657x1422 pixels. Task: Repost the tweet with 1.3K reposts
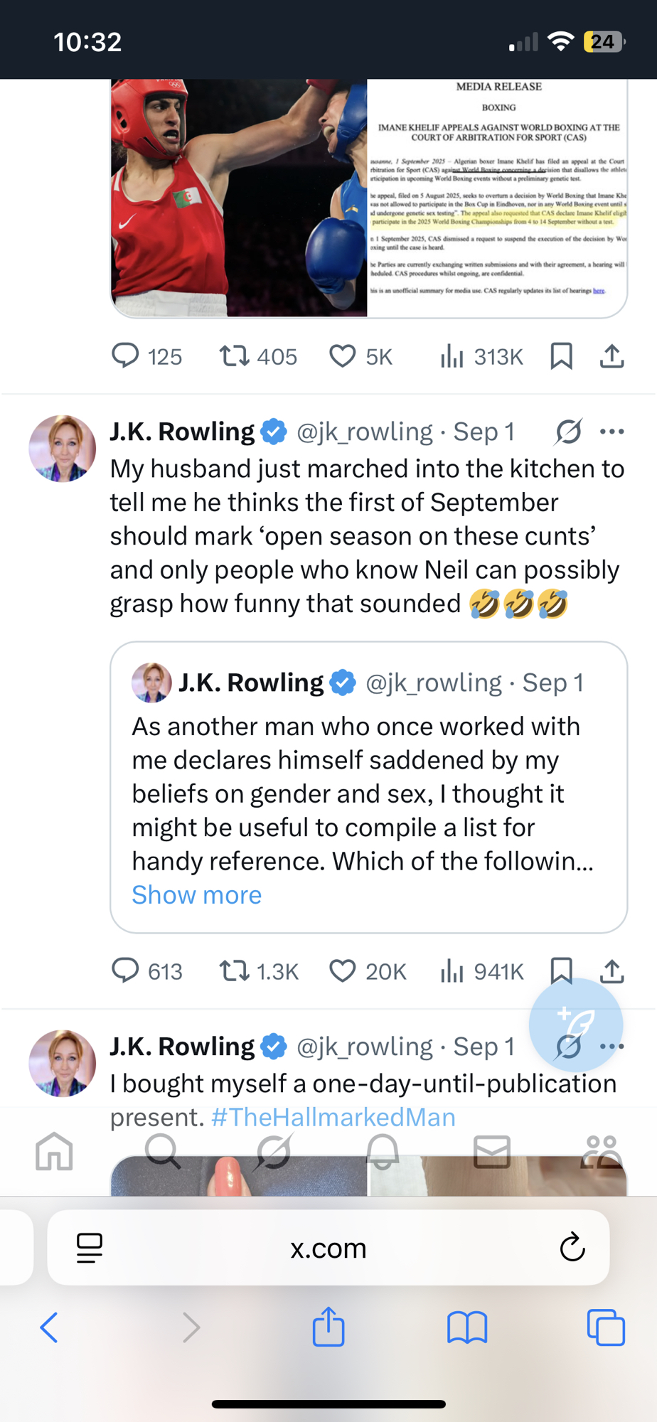point(234,971)
